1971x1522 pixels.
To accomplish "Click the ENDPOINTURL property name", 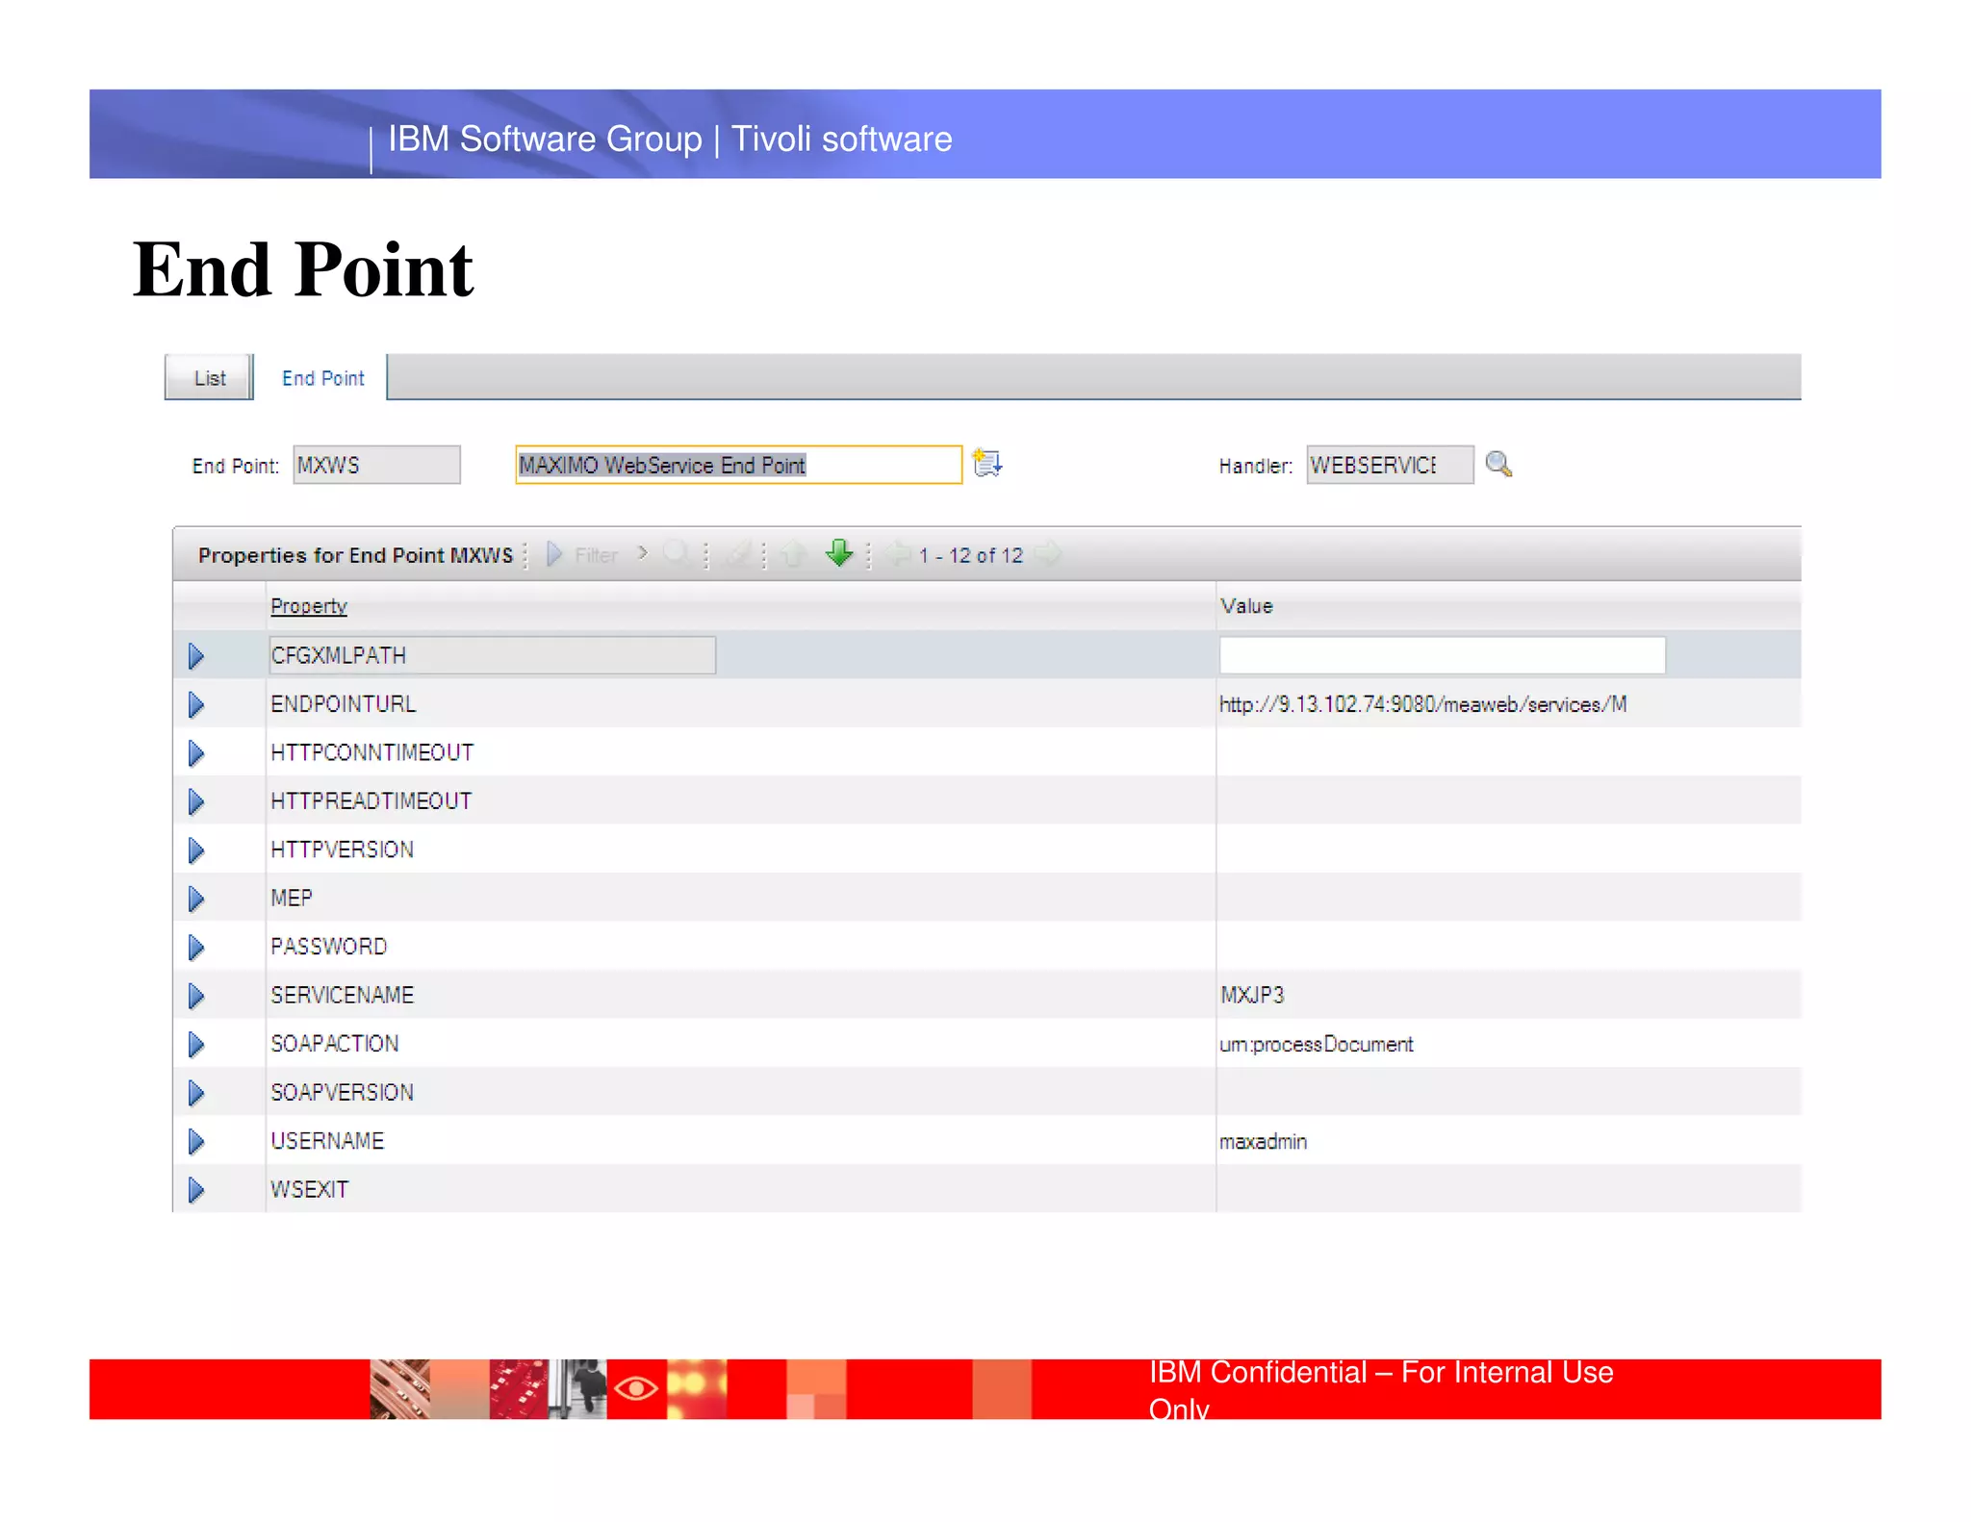I will pyautogui.click(x=343, y=704).
